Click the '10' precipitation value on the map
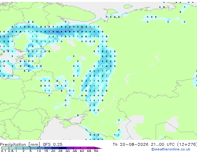 coord(57,32)
